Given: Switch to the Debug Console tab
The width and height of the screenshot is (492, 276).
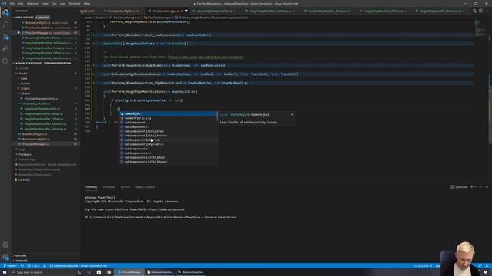Looking at the screenshot, I should point(145,187).
